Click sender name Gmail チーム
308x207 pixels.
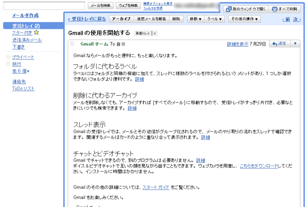click(x=94, y=44)
